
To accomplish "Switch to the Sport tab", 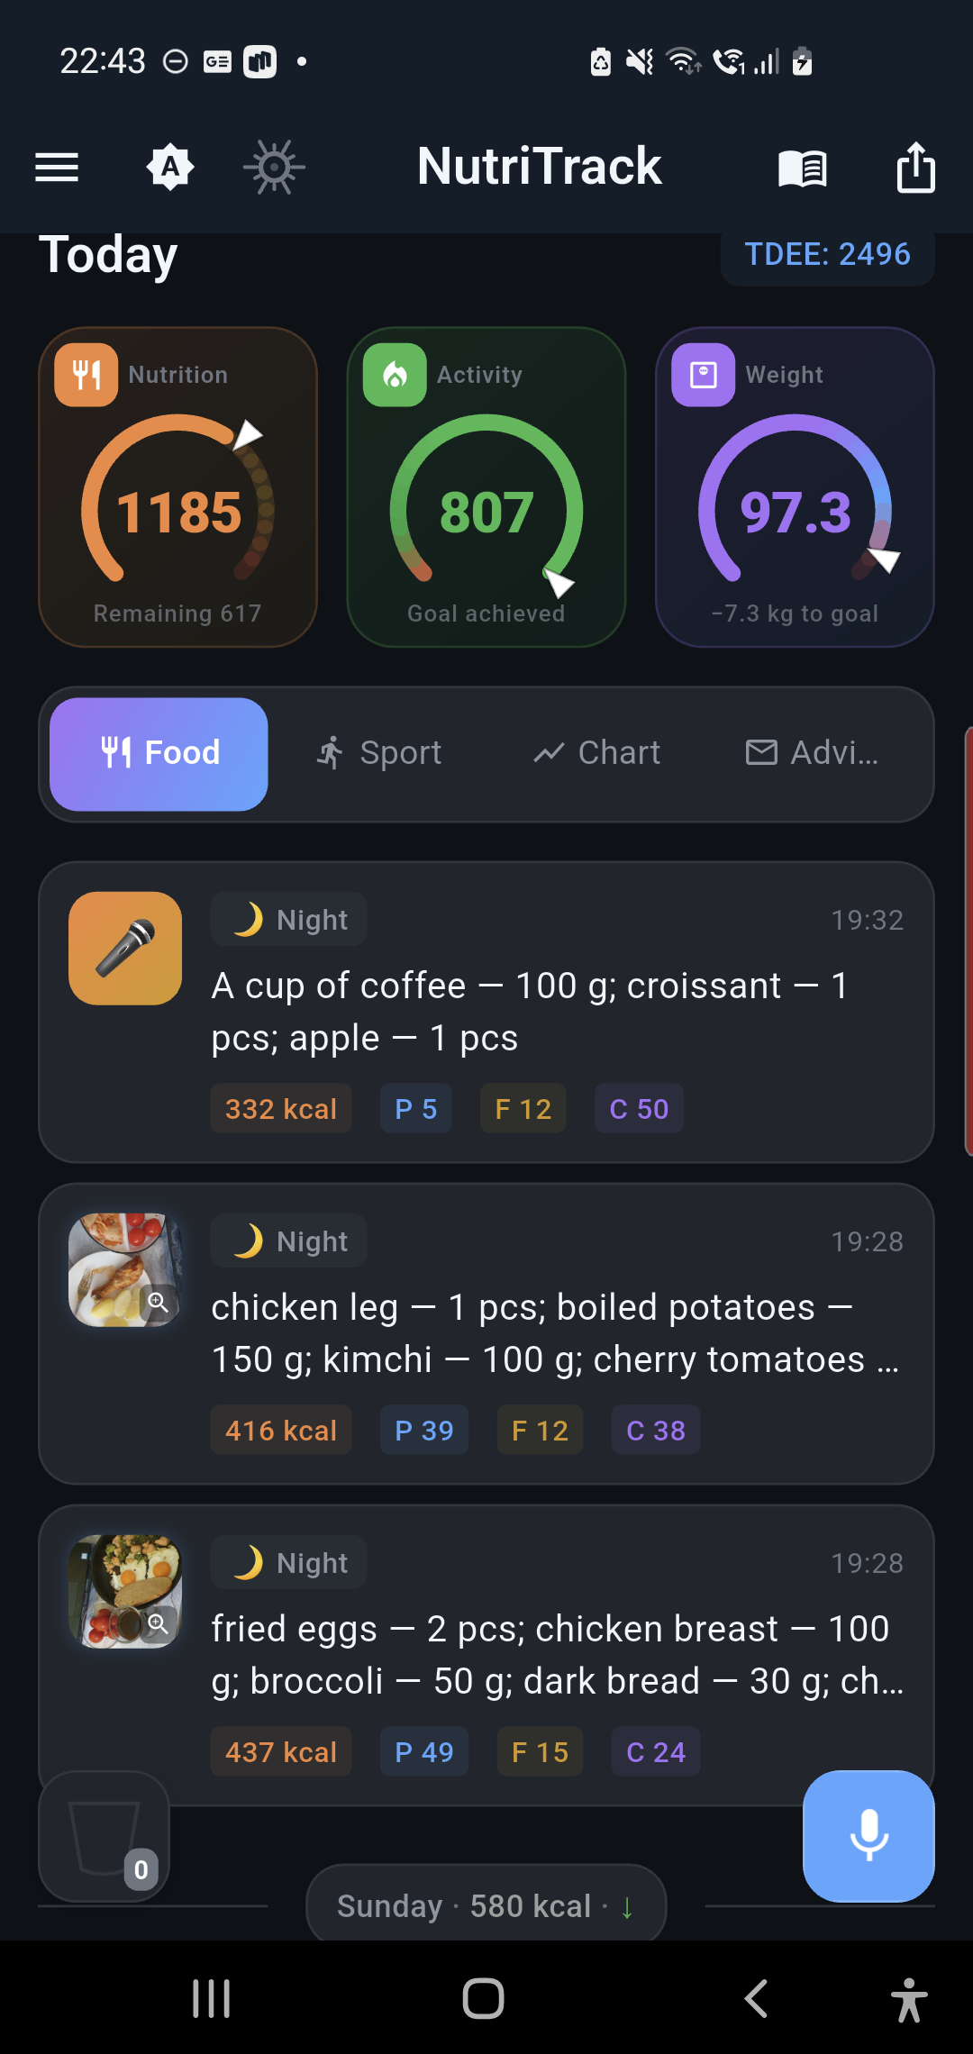I will (379, 753).
